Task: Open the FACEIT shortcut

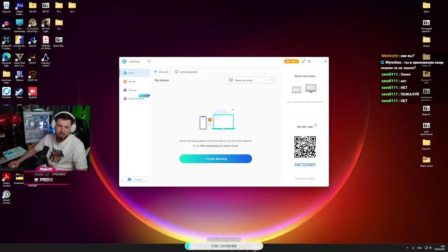Action: [x=33, y=59]
